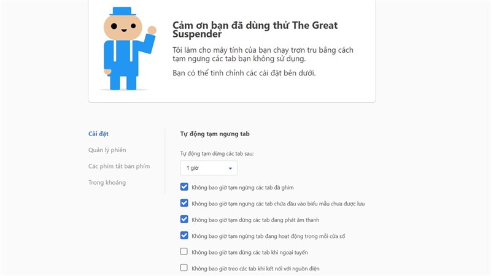Click the mascot's blue hat

[x=123, y=12]
